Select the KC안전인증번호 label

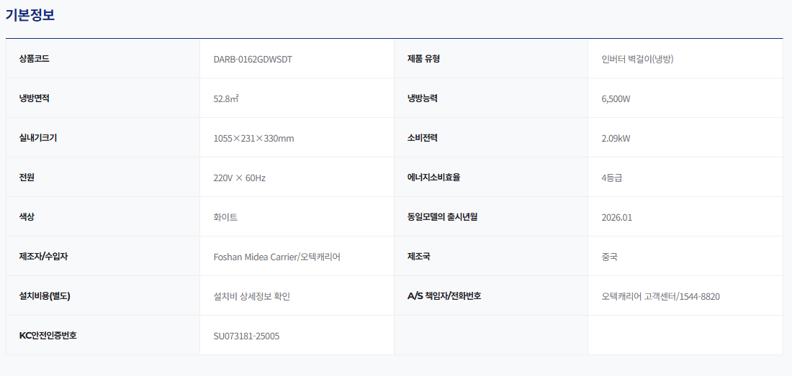(x=48, y=335)
